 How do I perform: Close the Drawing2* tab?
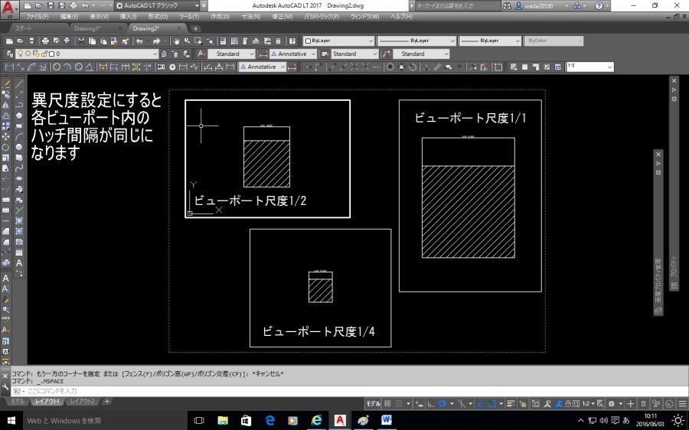(x=179, y=28)
